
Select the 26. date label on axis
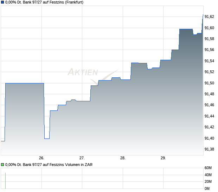pos(41,158)
